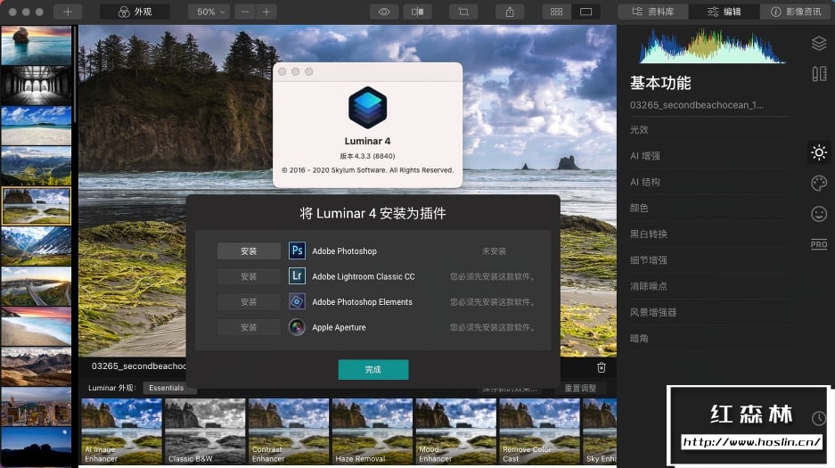The height and width of the screenshot is (468, 835).
Task: Open the 资料库 library tab
Action: [x=653, y=12]
